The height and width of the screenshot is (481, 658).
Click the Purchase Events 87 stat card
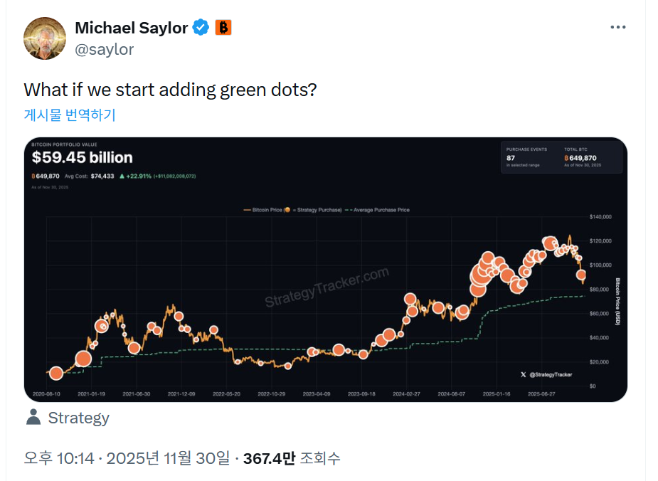click(x=527, y=157)
